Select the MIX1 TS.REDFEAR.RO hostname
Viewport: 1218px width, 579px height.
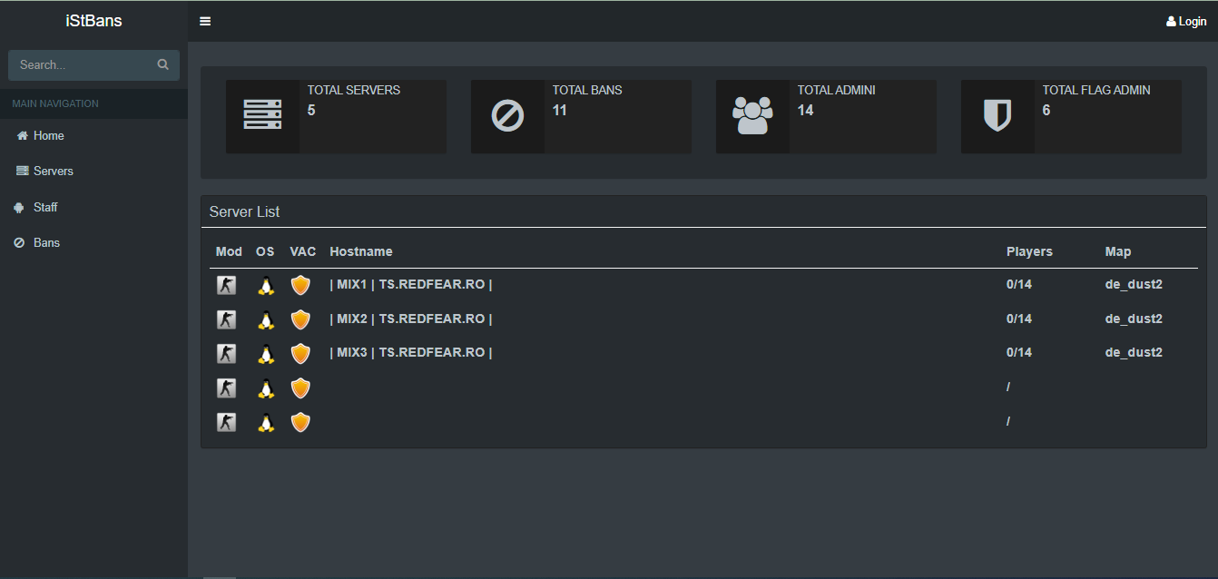pos(411,284)
